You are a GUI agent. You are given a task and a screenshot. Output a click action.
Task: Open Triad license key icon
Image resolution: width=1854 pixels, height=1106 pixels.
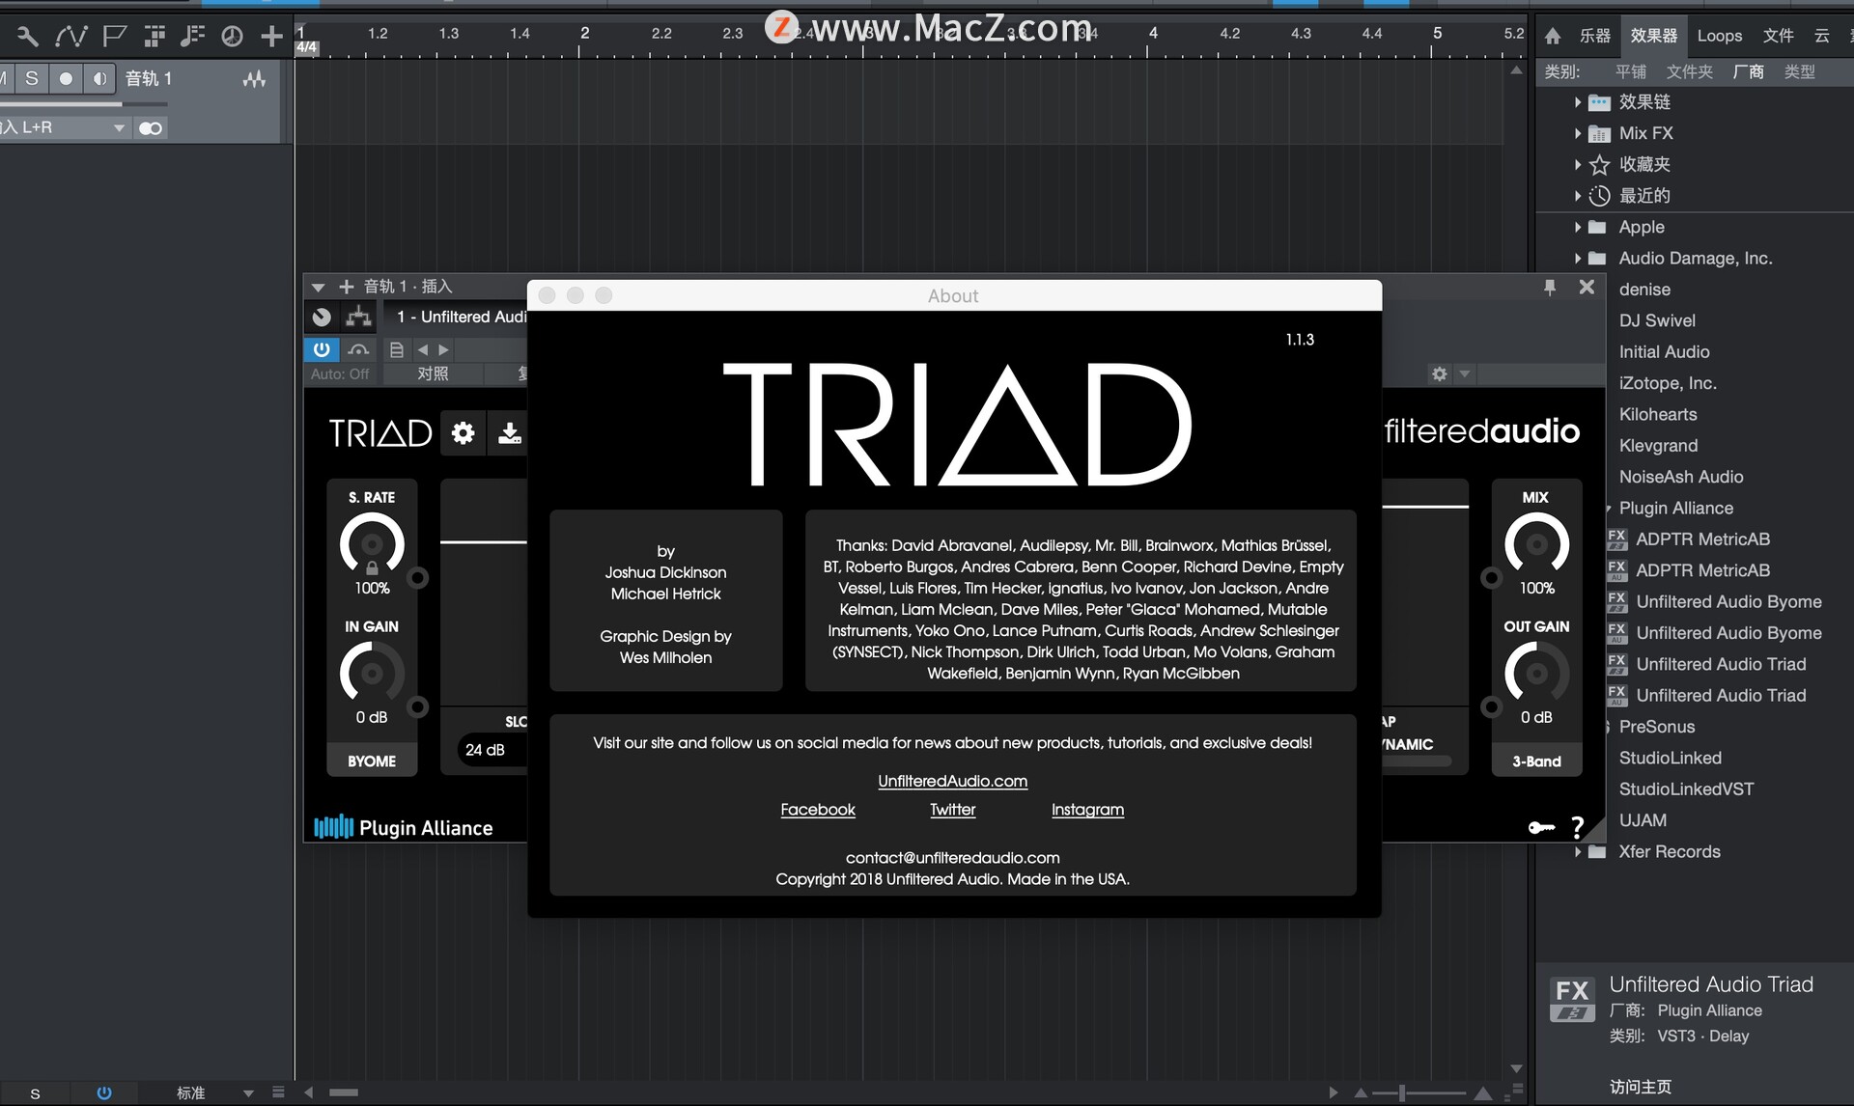1541,827
